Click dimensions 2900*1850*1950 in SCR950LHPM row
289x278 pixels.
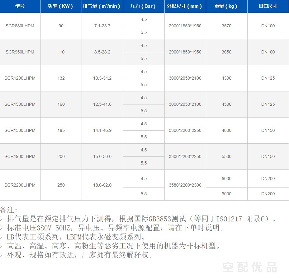(x=185, y=52)
